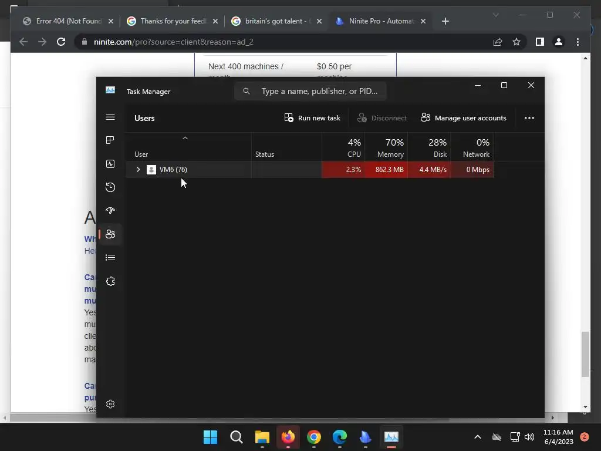Sort by Memory column header
Image resolution: width=601 pixels, height=451 pixels.
tap(386, 147)
